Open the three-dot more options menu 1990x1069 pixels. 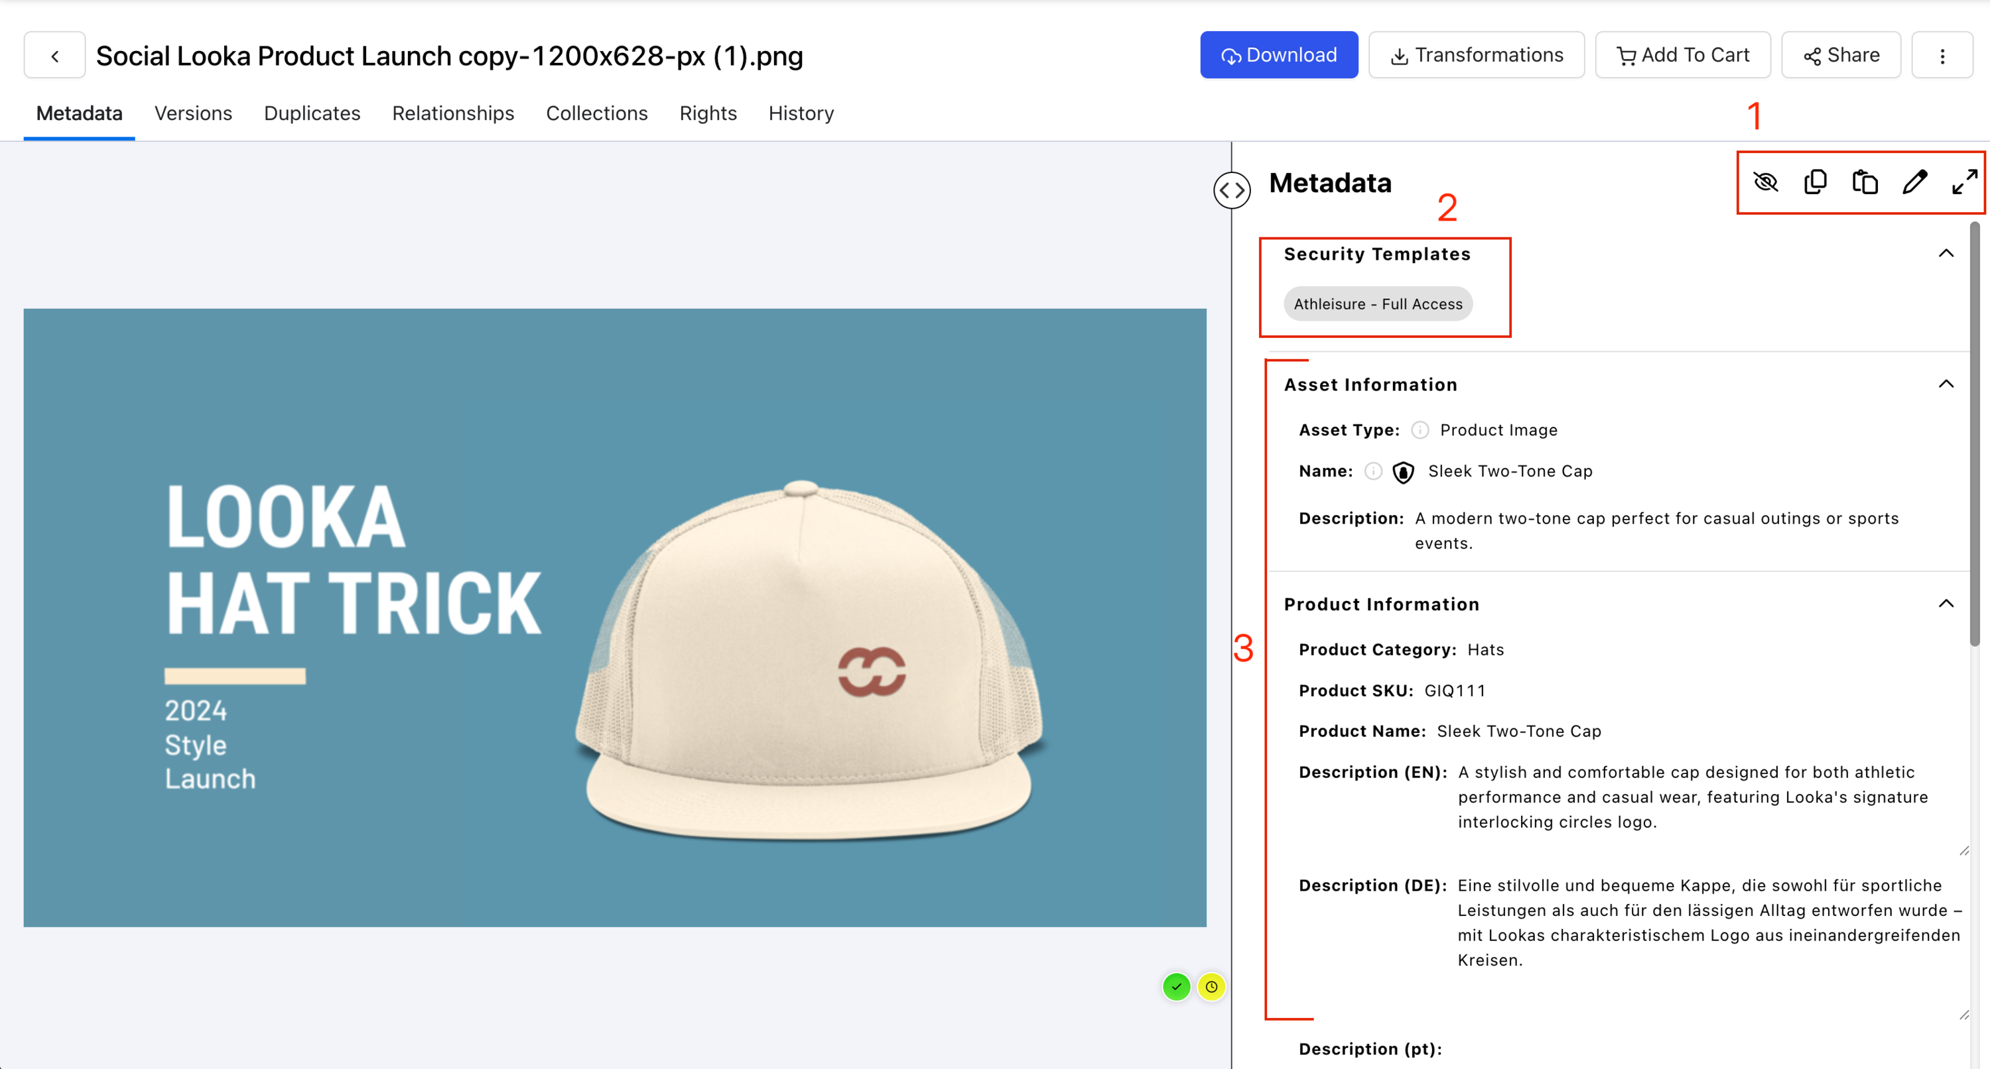pos(1942,56)
